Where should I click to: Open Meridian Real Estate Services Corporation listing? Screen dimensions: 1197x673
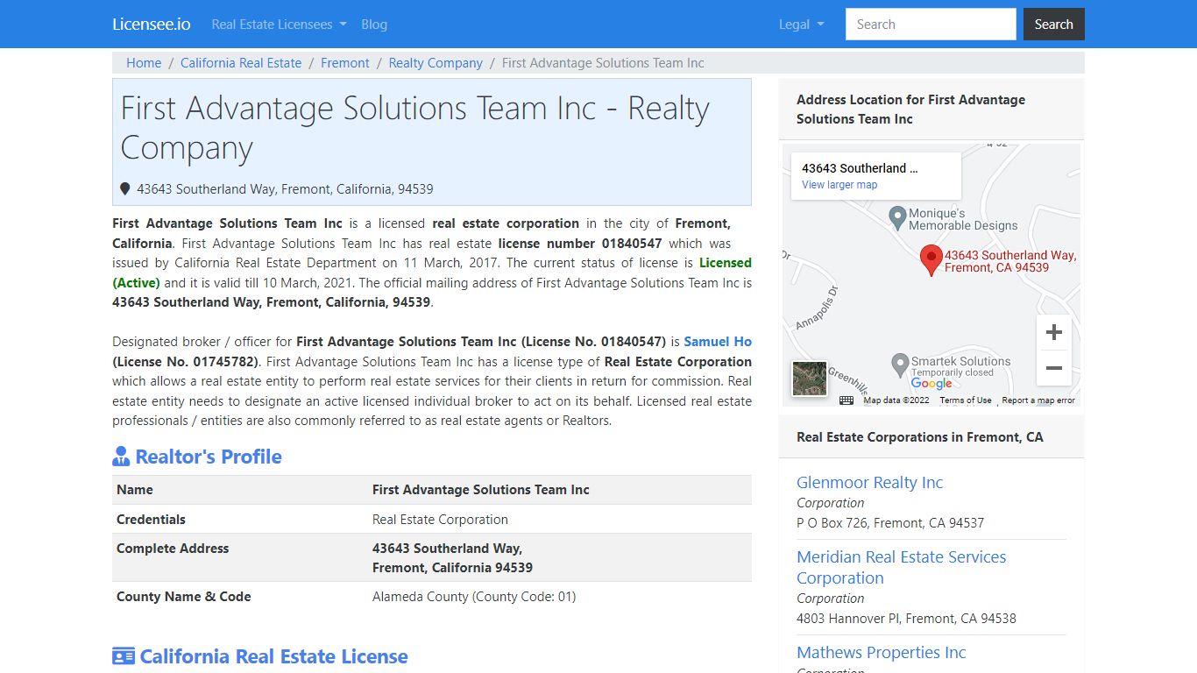click(901, 567)
